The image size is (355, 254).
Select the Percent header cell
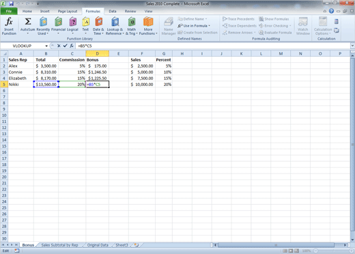tap(164, 60)
